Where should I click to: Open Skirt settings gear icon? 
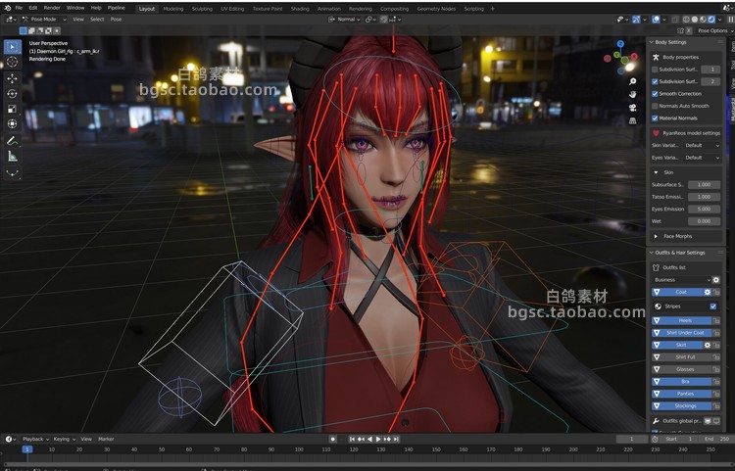708,345
